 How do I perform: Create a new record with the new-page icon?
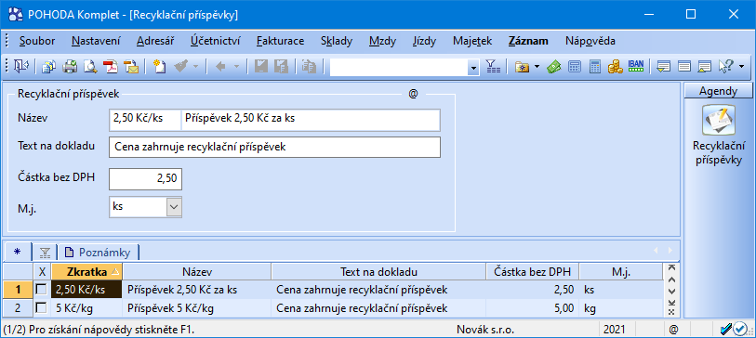(x=159, y=67)
